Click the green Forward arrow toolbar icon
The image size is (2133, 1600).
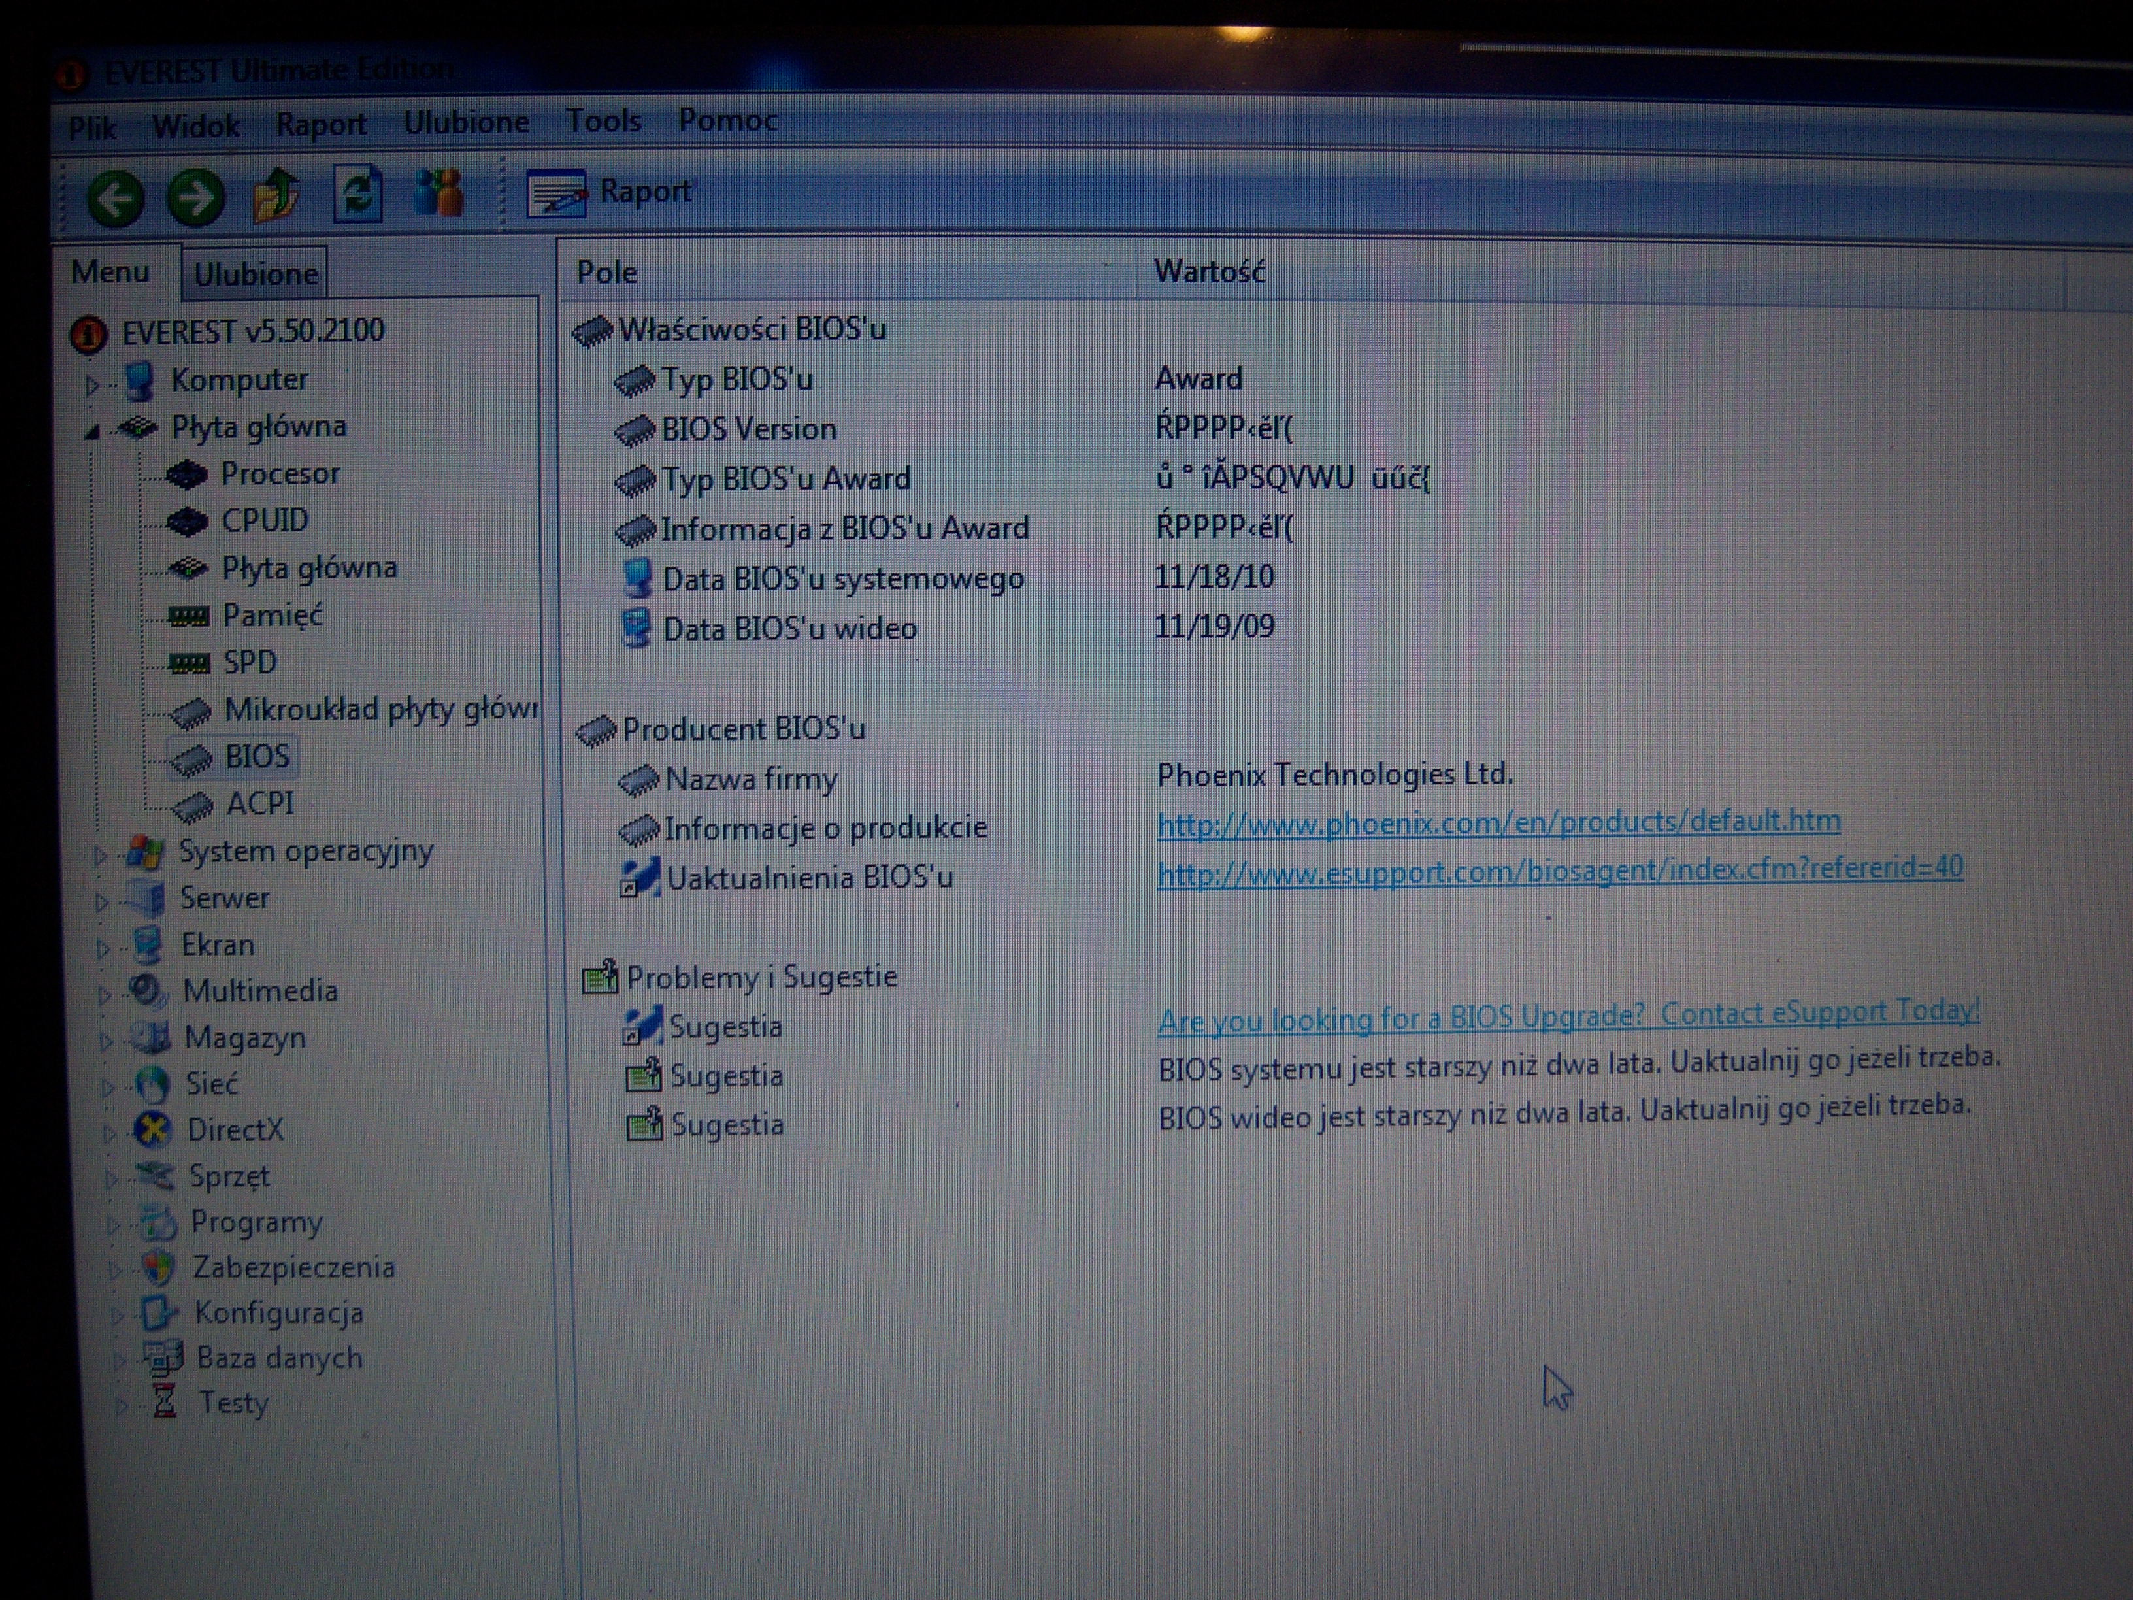pyautogui.click(x=196, y=197)
